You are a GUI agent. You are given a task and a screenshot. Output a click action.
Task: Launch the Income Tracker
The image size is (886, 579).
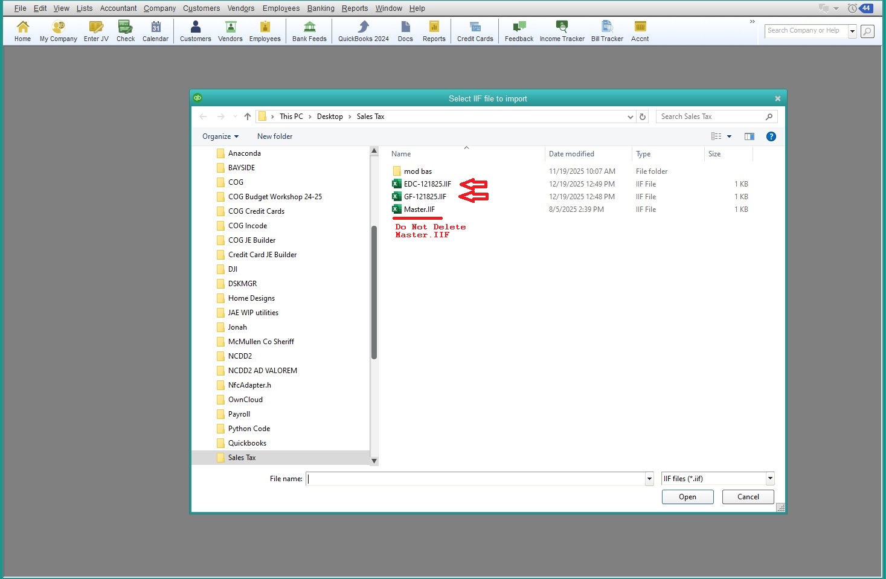561,31
